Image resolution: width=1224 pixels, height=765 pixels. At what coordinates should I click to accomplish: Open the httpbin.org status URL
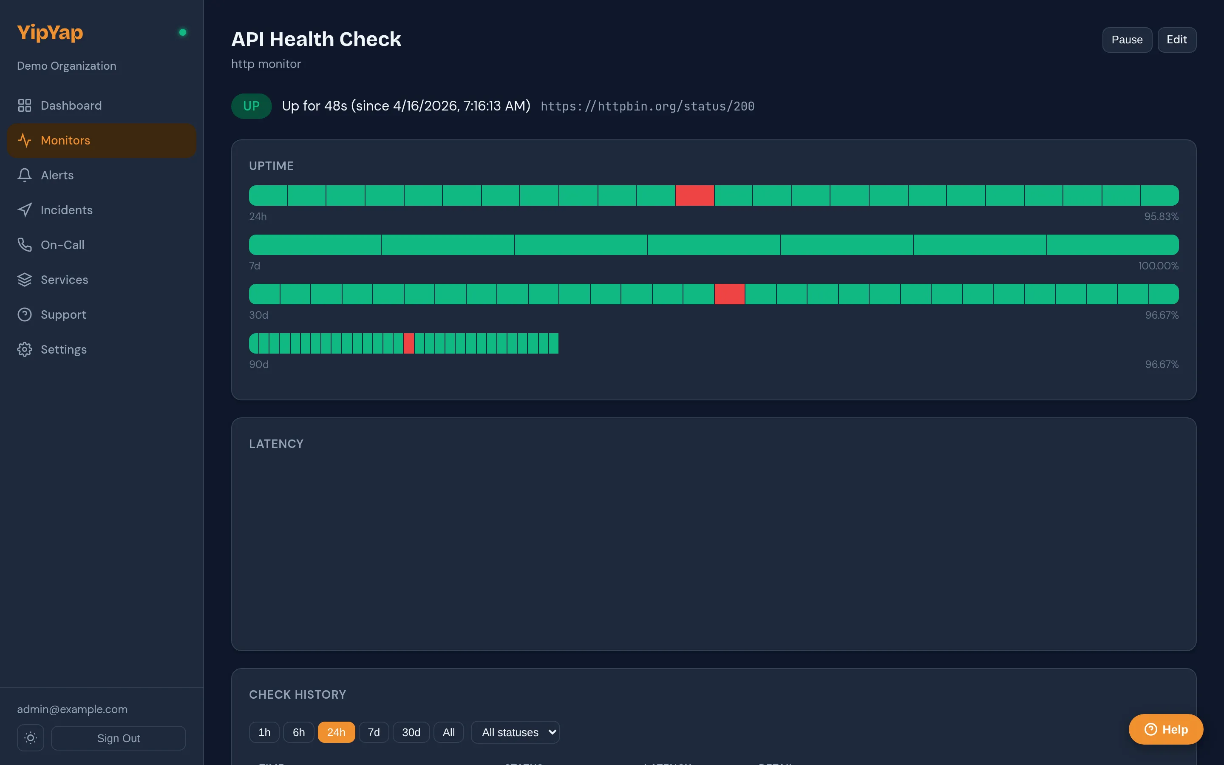click(x=647, y=106)
